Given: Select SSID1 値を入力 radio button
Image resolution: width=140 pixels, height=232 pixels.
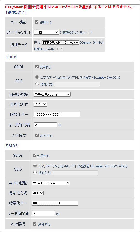Looking at the screenshot, I should point(37,84).
